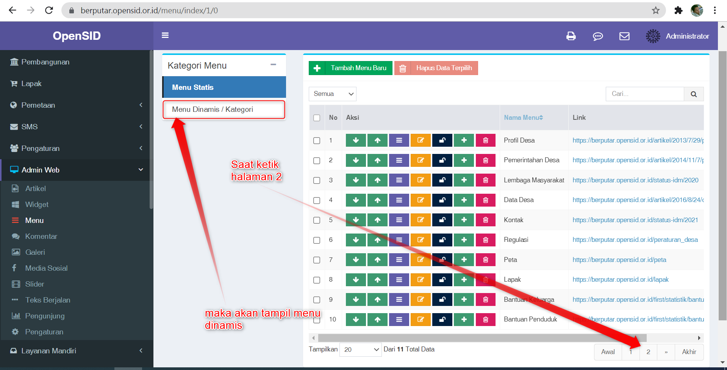Screen dimensions: 727x370
Task: Change page size in the Tampilkan 20 dropdown
Action: tap(360, 349)
